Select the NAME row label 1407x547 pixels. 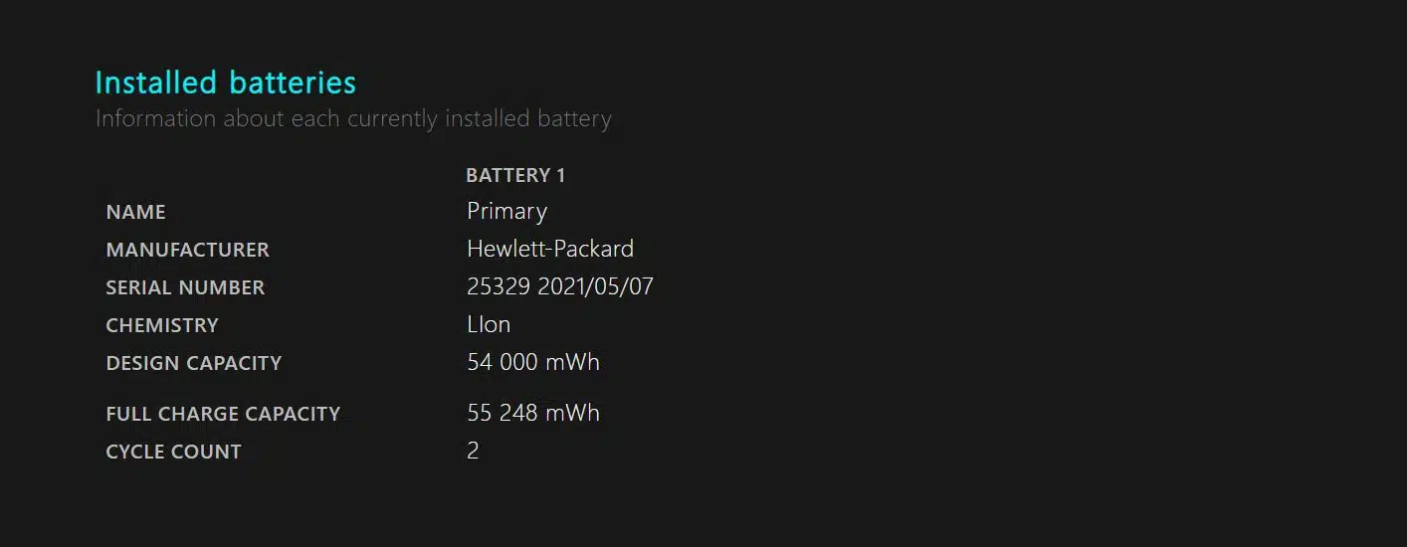tap(136, 213)
